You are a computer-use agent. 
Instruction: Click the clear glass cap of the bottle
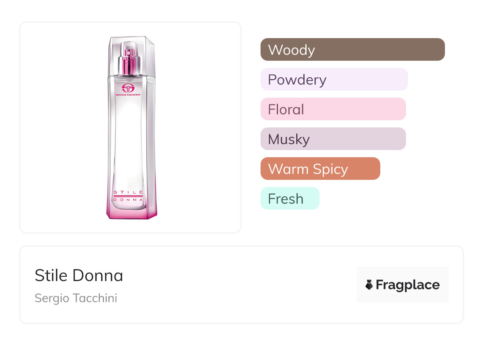(x=131, y=44)
